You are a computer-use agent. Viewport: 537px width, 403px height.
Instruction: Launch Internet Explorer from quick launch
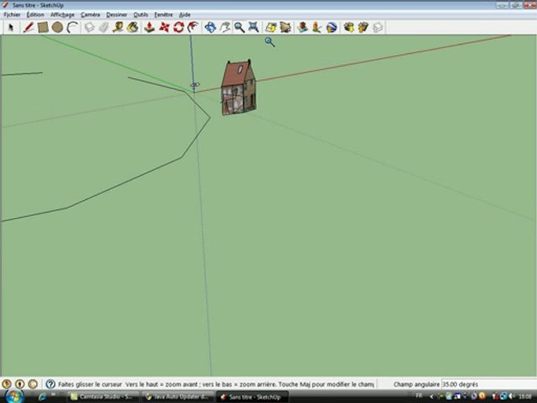tap(43, 397)
